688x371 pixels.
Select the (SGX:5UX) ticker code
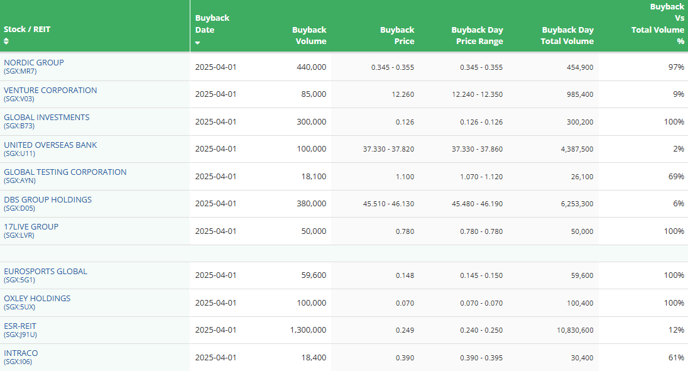[19, 307]
